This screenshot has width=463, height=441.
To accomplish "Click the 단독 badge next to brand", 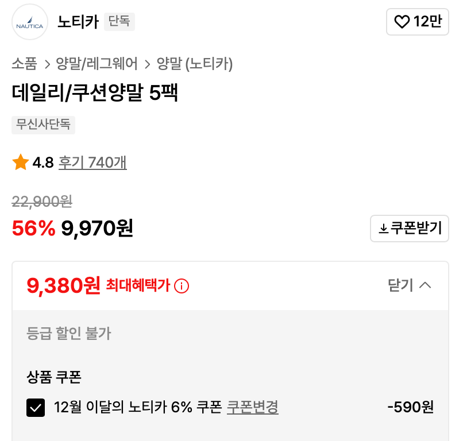I will [x=119, y=22].
